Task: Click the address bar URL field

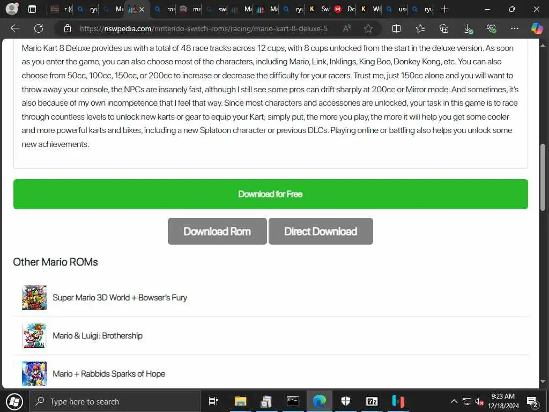Action: point(203,28)
